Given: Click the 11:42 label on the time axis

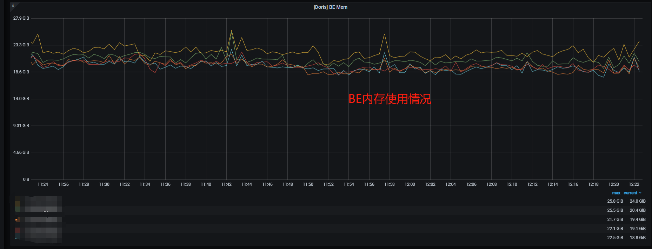Looking at the screenshot, I should pos(226,184).
